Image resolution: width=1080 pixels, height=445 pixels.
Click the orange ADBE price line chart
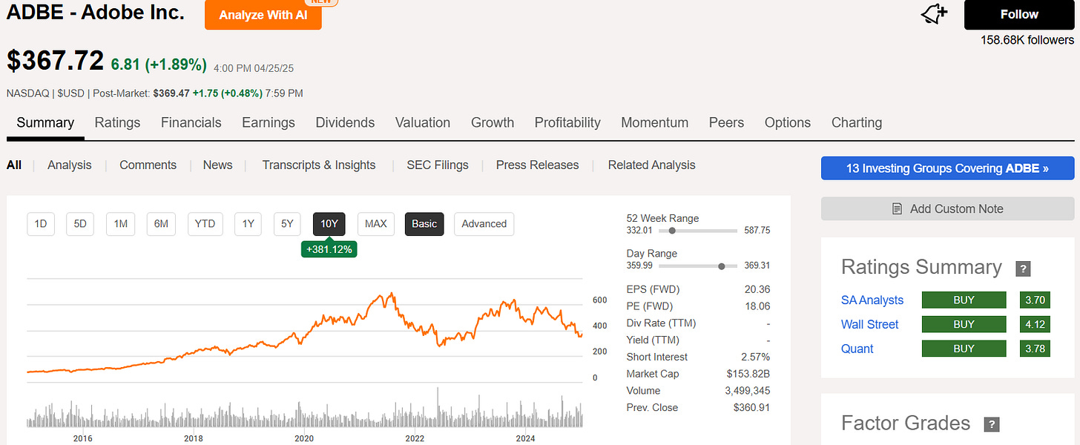(305, 332)
